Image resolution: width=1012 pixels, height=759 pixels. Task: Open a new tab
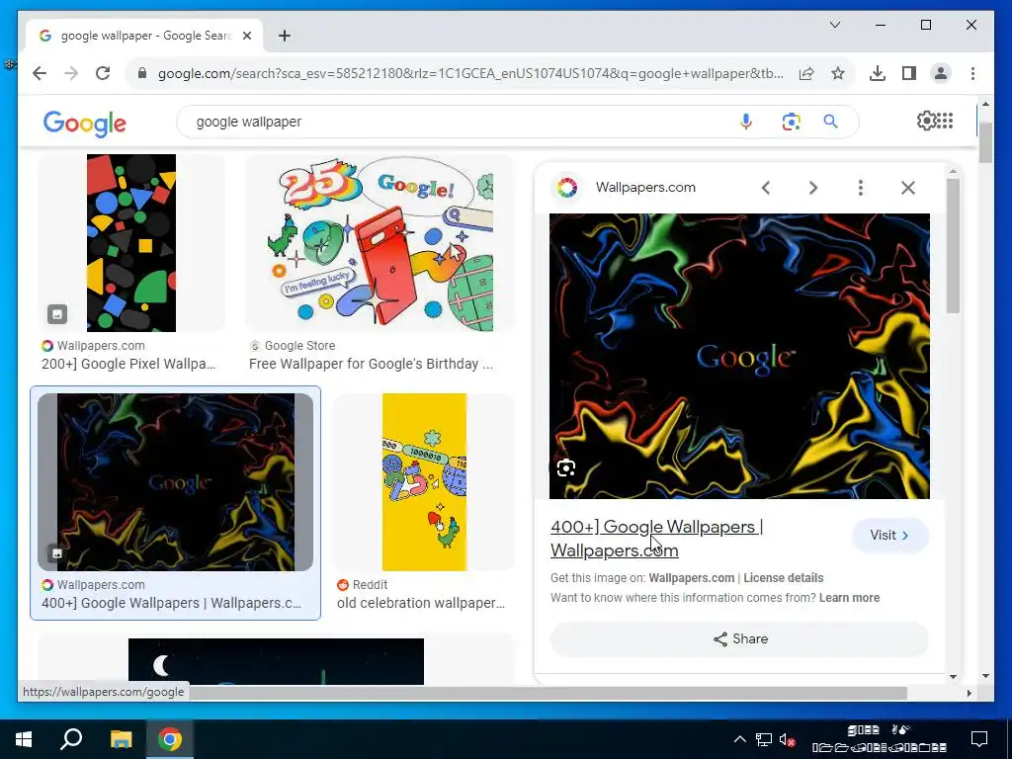click(x=285, y=36)
